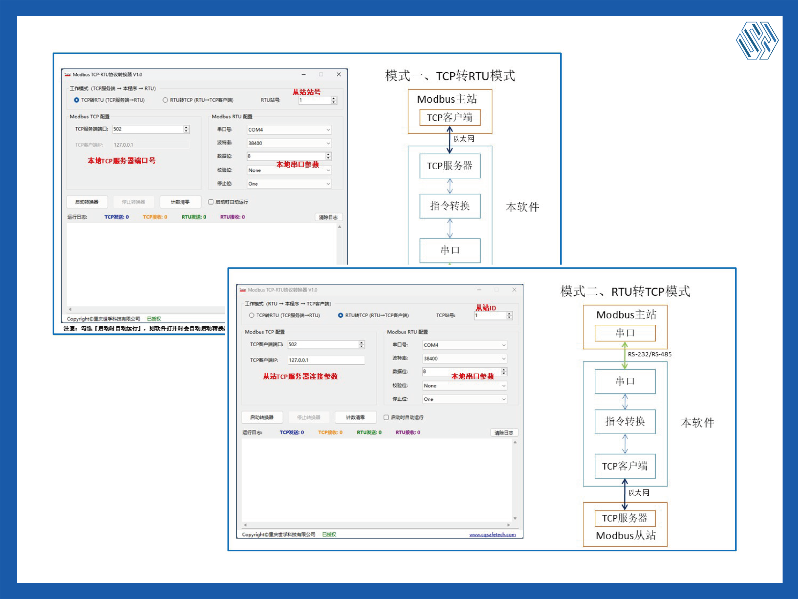Click the company logo in the top-right corner
798x599 pixels.
pyautogui.click(x=757, y=41)
